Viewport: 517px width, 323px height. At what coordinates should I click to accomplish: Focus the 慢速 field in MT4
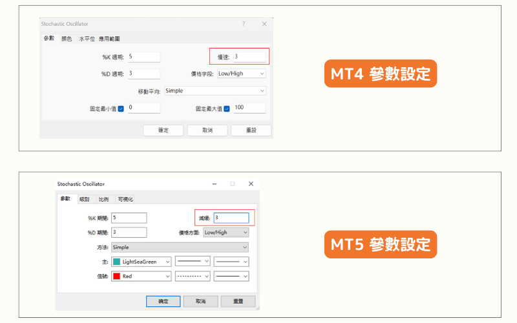(249, 57)
